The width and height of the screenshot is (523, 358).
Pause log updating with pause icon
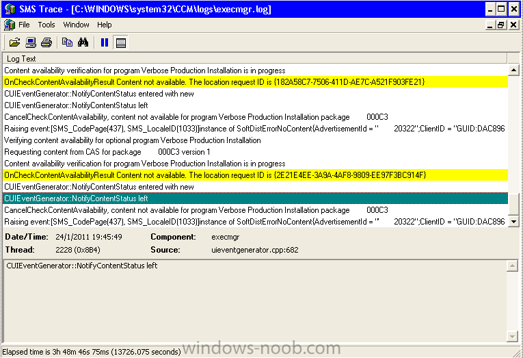coord(105,42)
